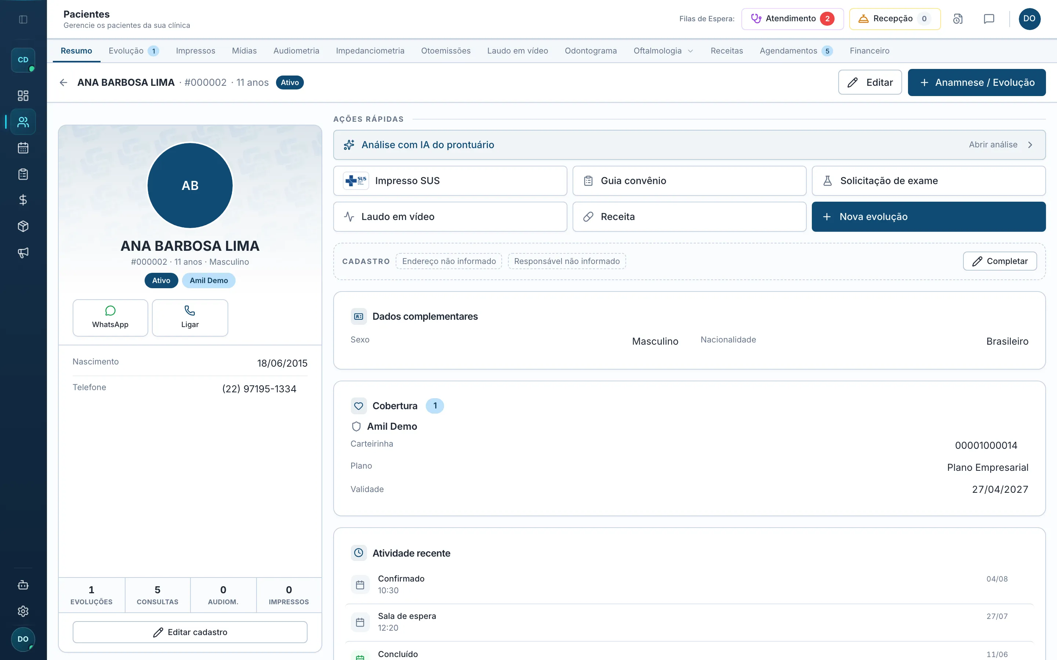The height and width of the screenshot is (660, 1057).
Task: Click the Ligar call button
Action: click(190, 318)
